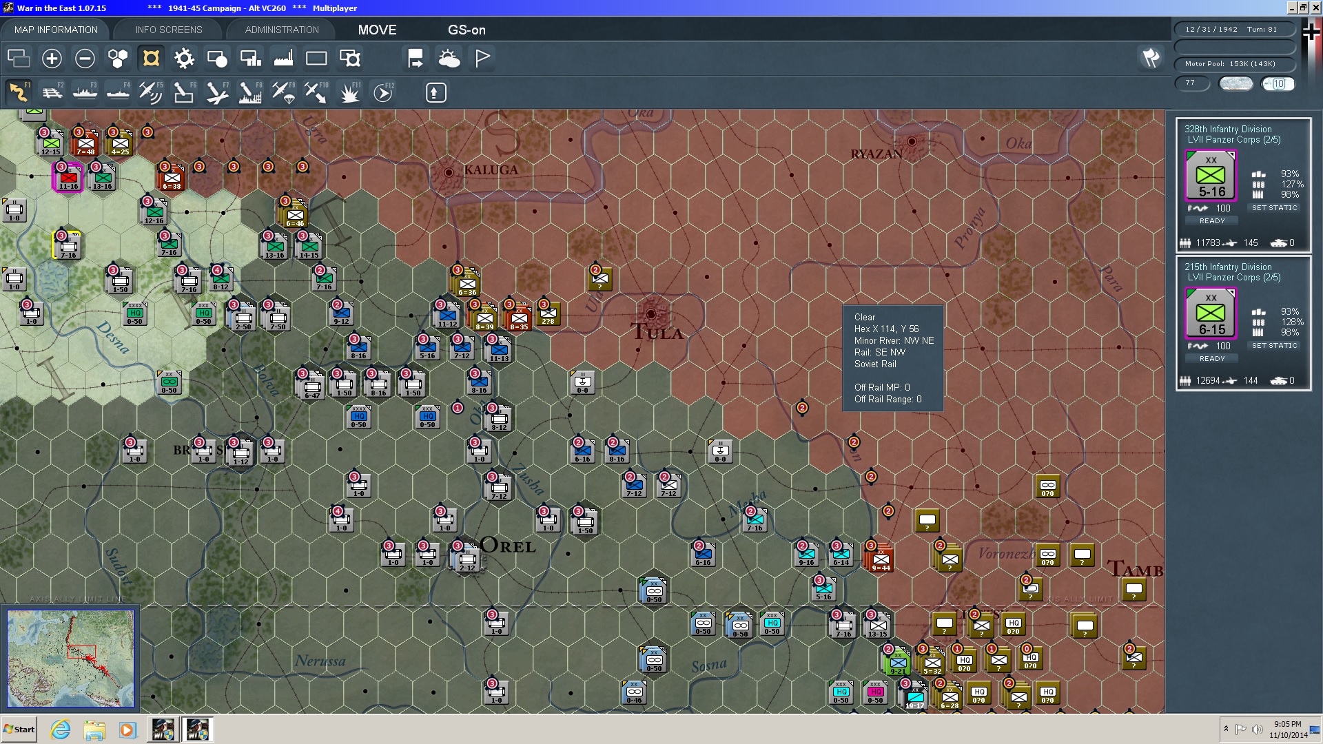Click the GS-on ground support toggle
1323x744 pixels.
pyautogui.click(x=466, y=30)
